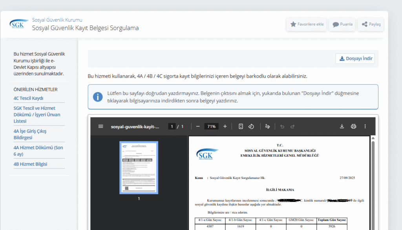The width and height of the screenshot is (402, 230).
Task: Open the 4C Tescil Kaydı link
Action: (28, 98)
